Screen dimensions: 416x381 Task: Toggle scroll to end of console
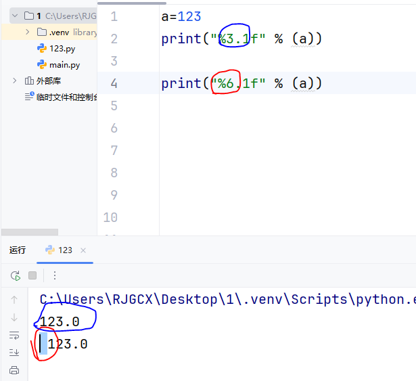[x=14, y=353]
